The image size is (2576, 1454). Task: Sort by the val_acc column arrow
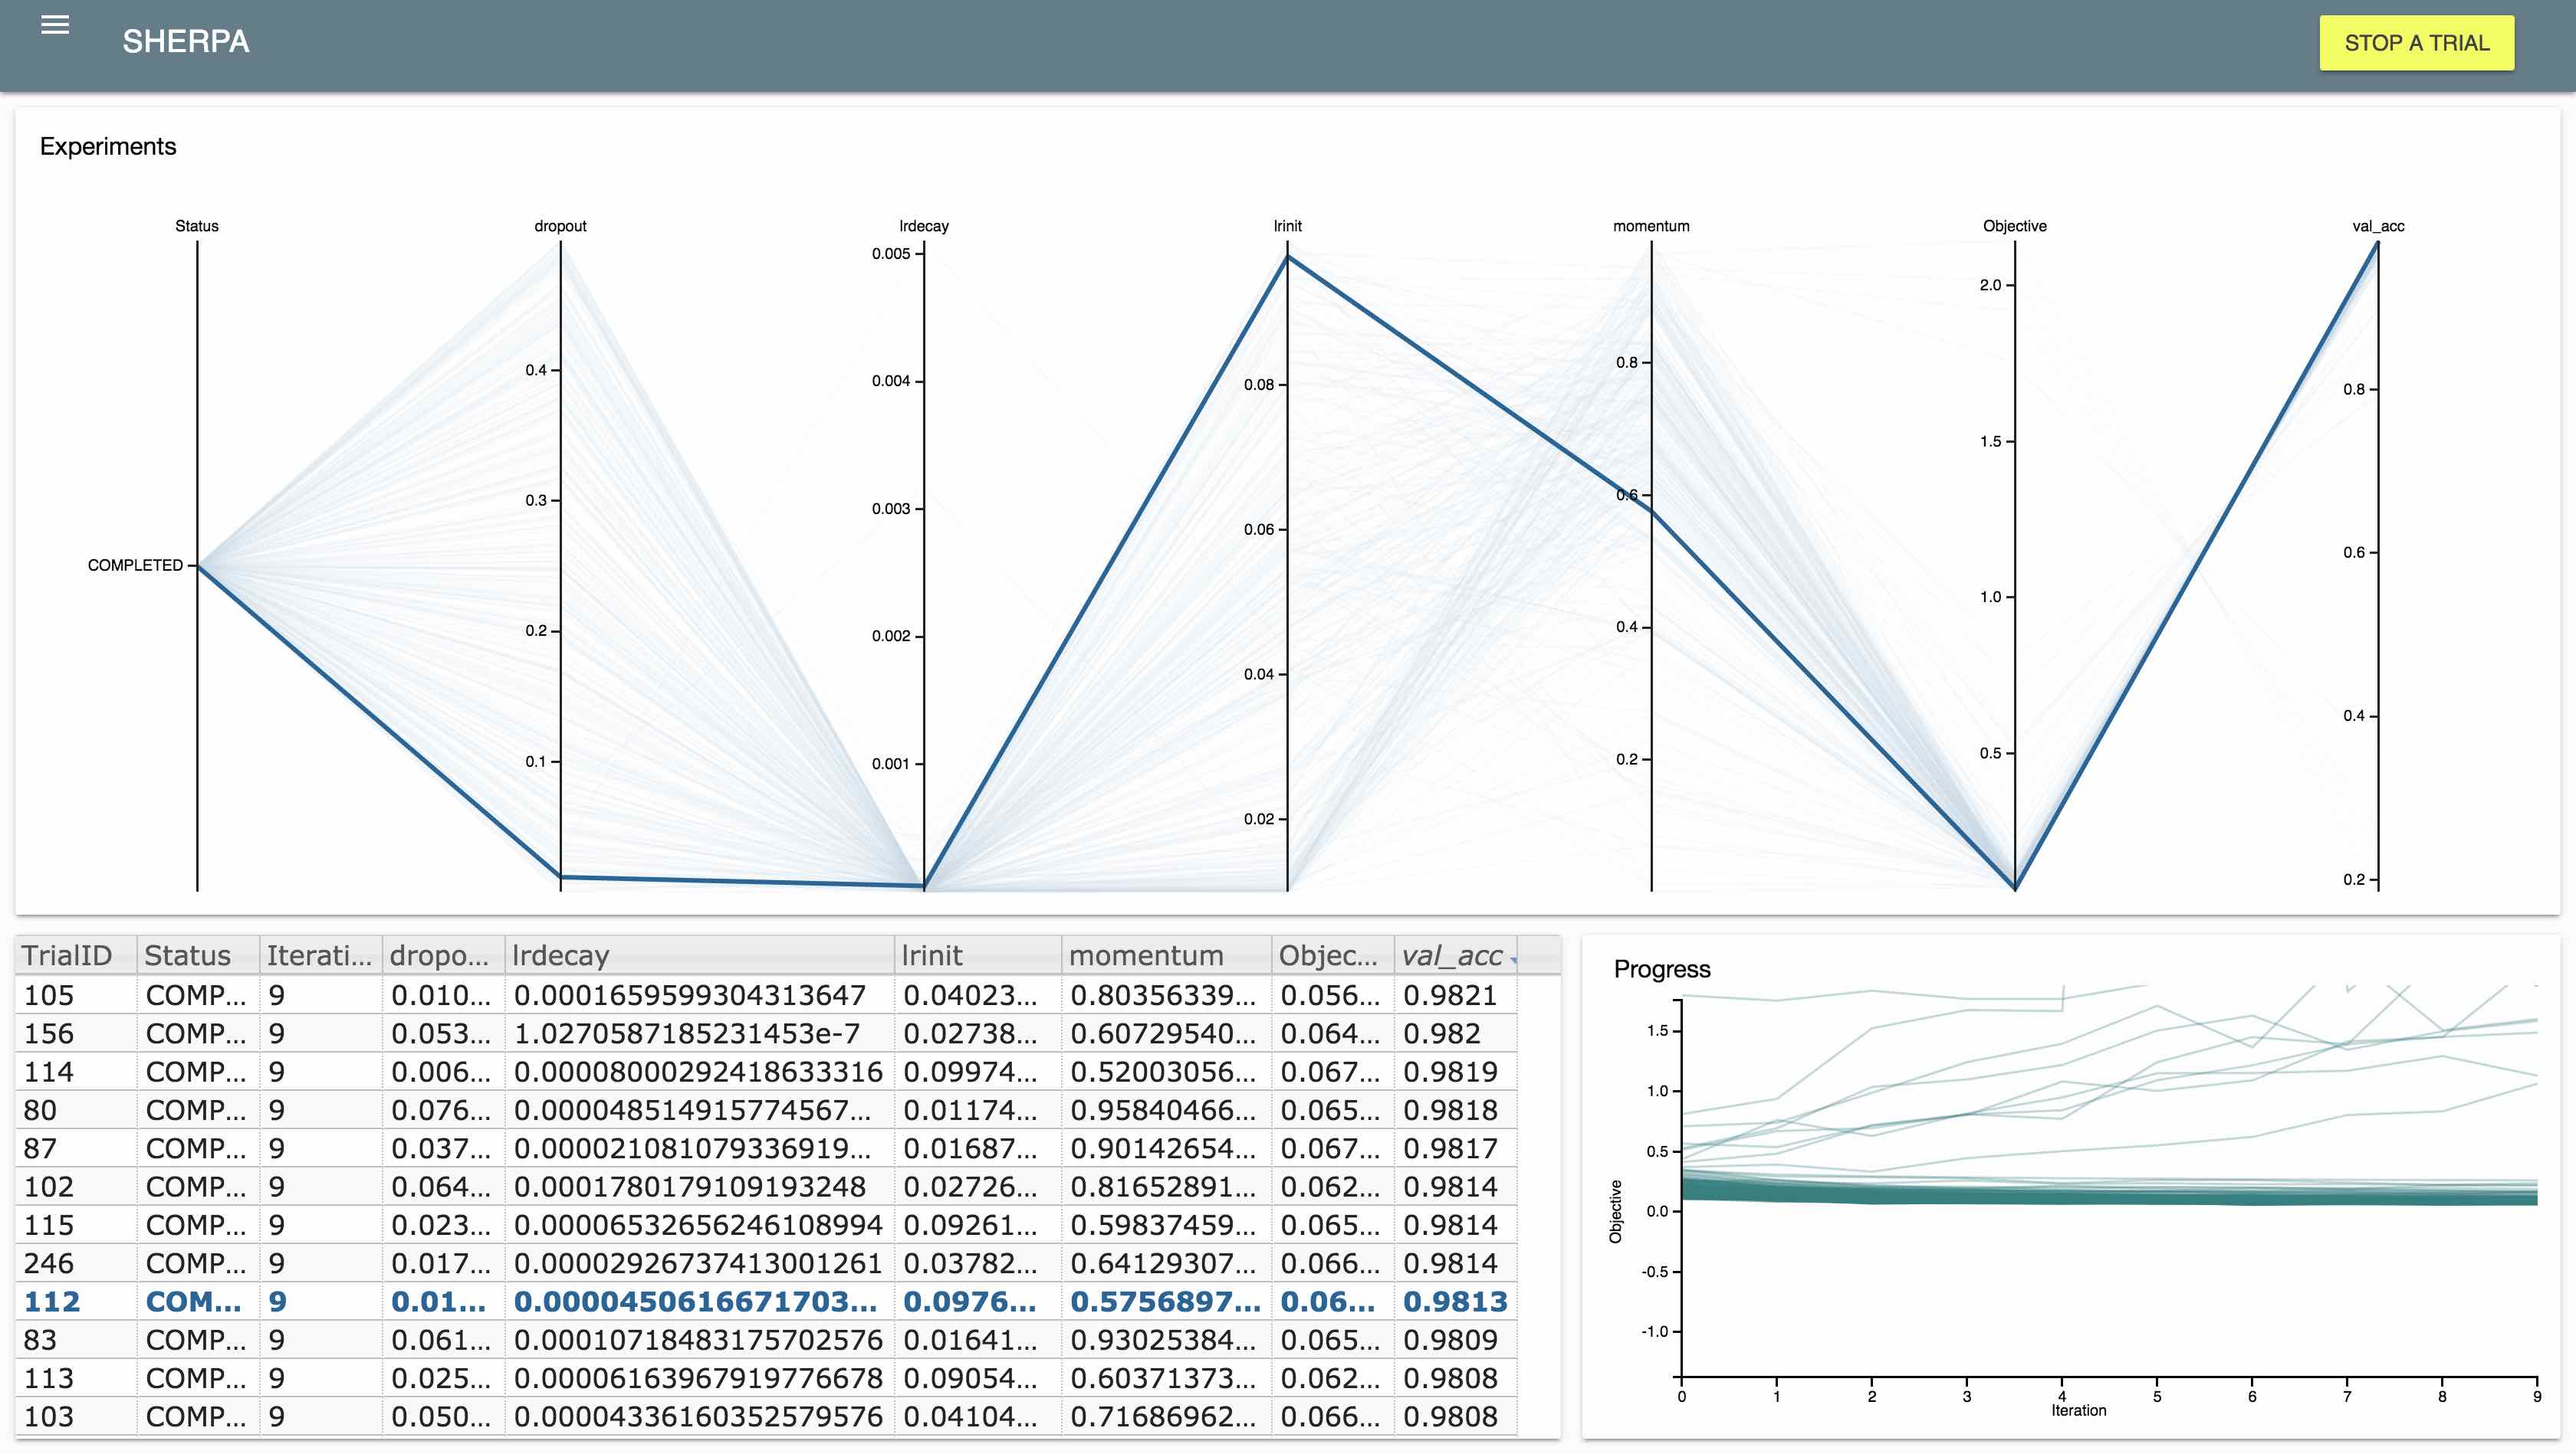1514,959
